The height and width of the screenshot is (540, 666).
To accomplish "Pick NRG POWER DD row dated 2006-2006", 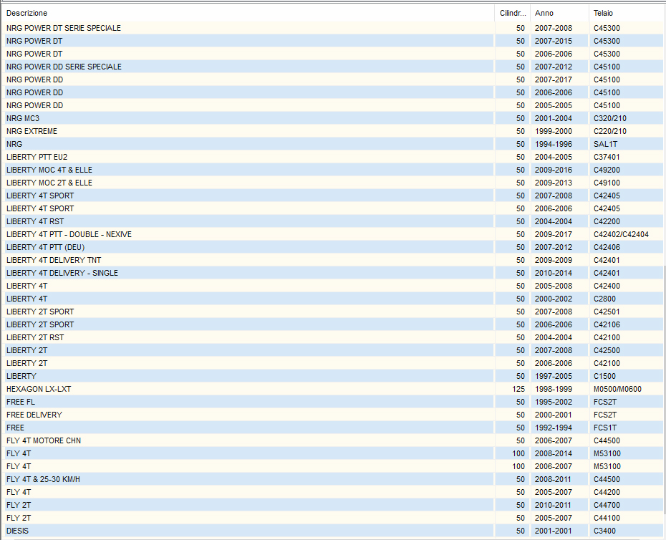I will pos(332,92).
